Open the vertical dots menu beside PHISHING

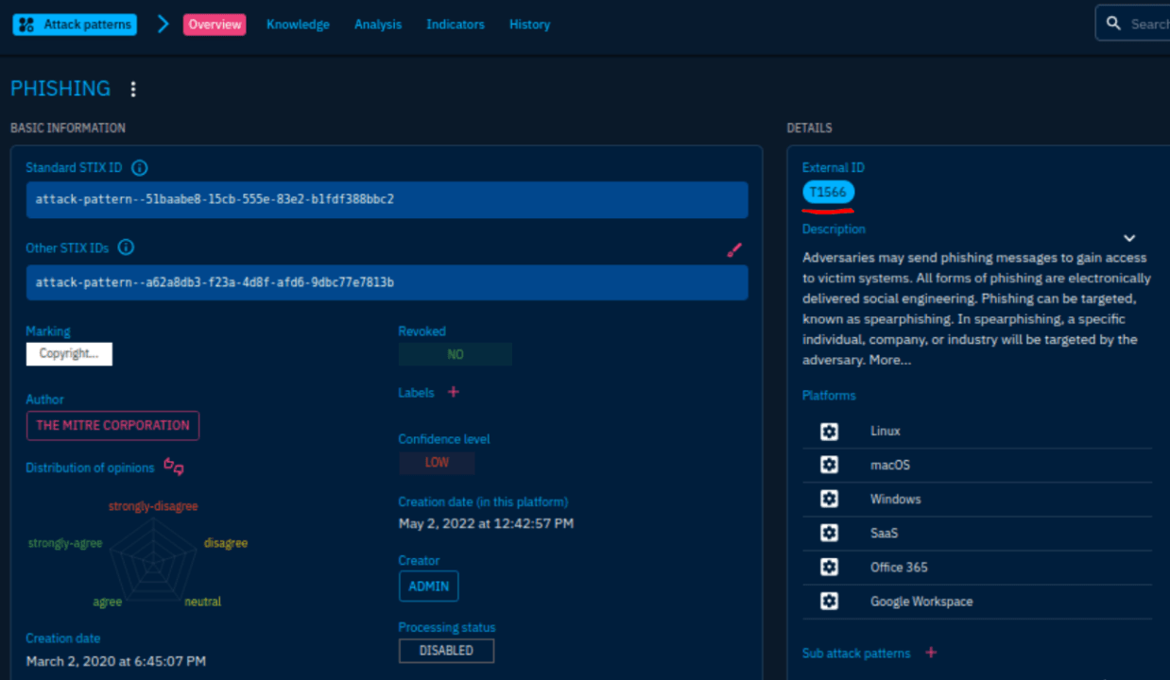pyautogui.click(x=132, y=89)
